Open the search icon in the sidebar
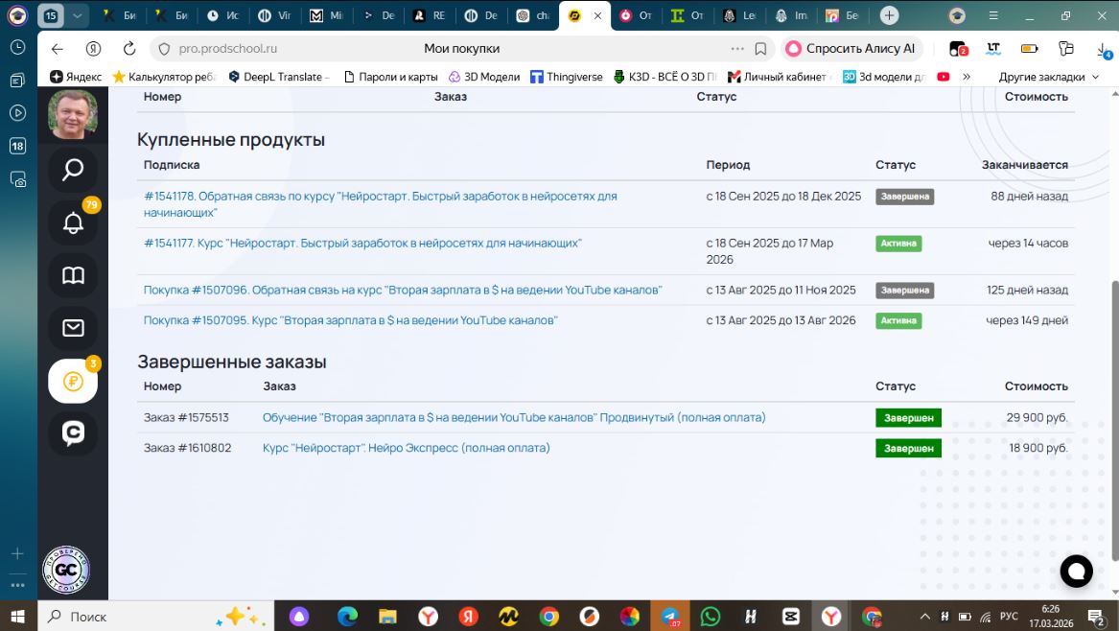This screenshot has width=1119, height=631. 73,171
